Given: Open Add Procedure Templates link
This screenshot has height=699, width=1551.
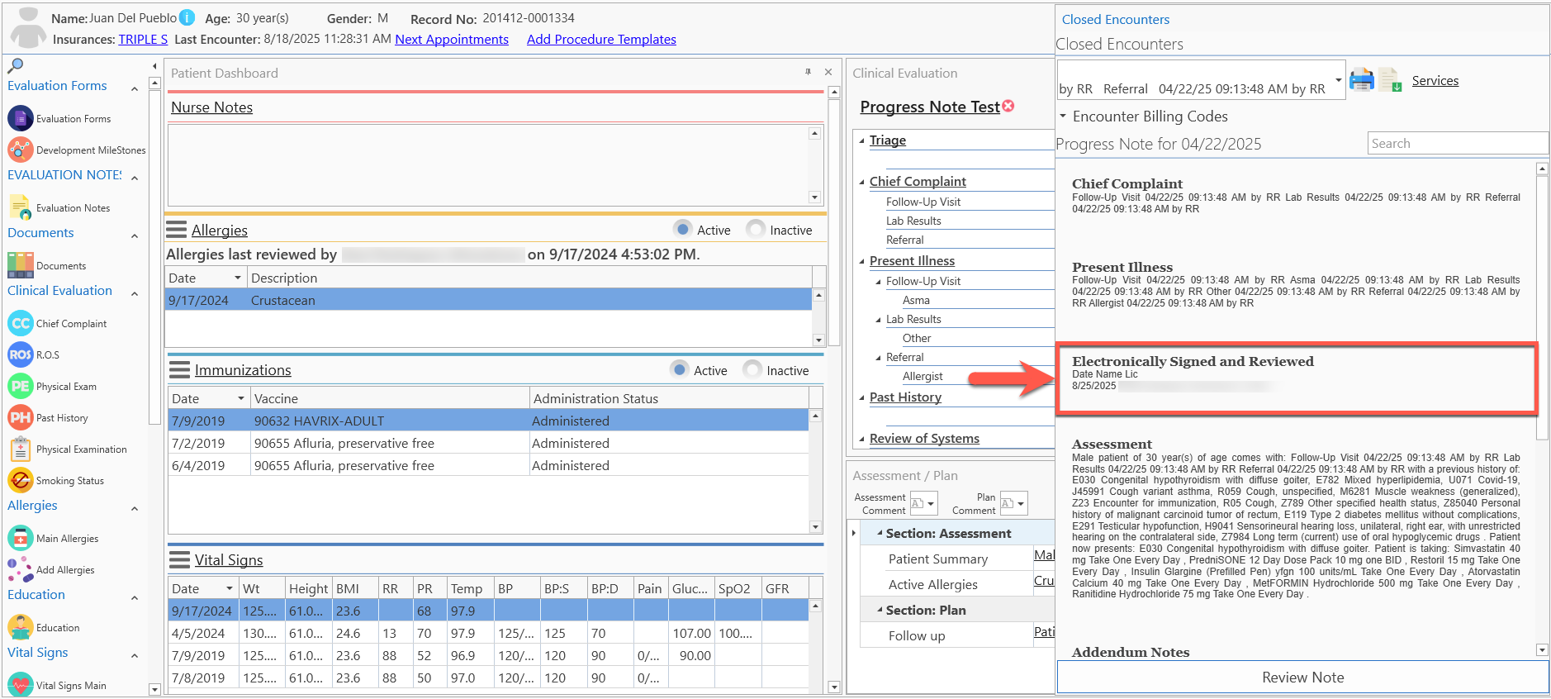Looking at the screenshot, I should point(601,39).
